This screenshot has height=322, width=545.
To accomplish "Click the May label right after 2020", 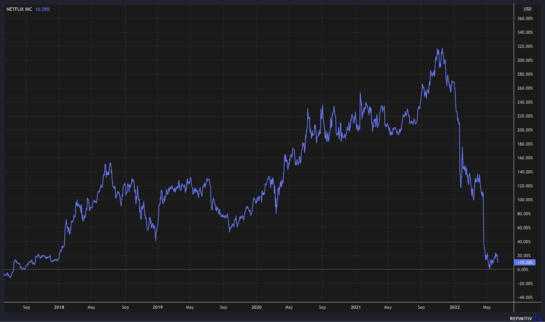I will (x=289, y=307).
